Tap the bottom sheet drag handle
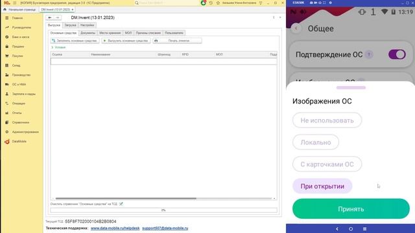Screen dimensions: 415x233 (351, 88)
